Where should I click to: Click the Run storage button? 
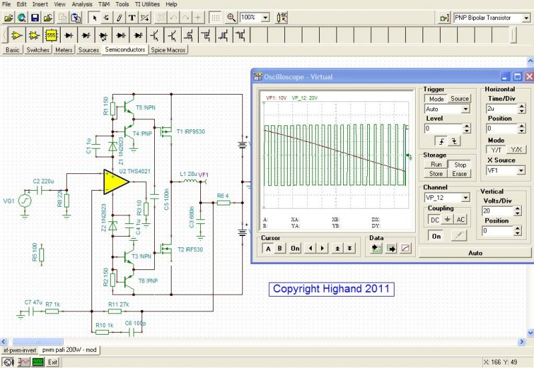point(436,164)
